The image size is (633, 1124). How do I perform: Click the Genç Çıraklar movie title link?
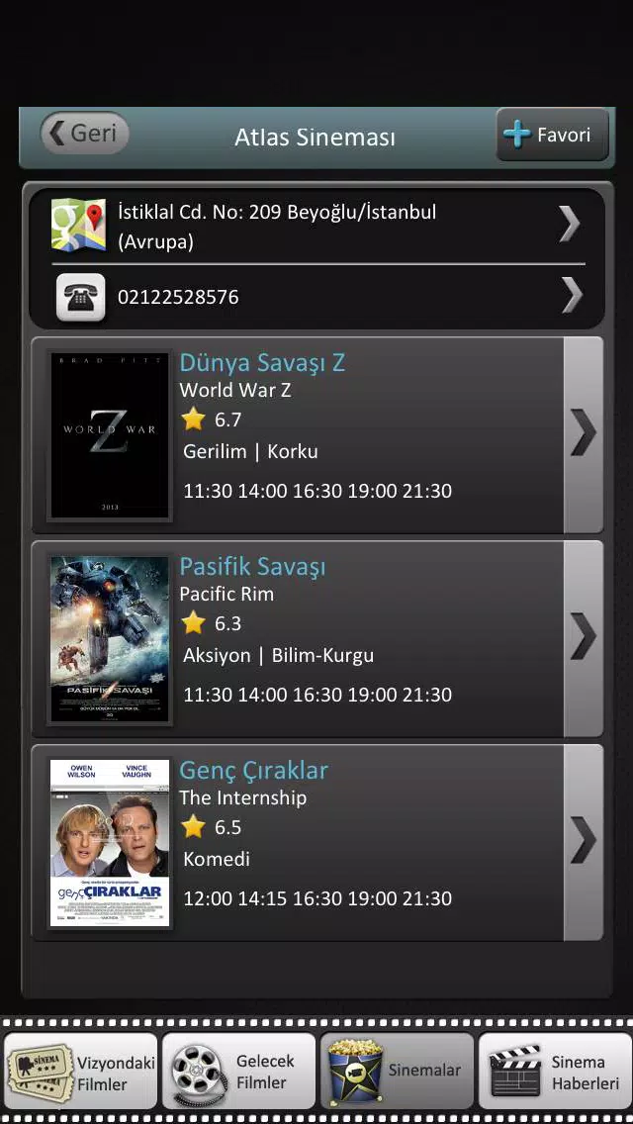pyautogui.click(x=254, y=771)
